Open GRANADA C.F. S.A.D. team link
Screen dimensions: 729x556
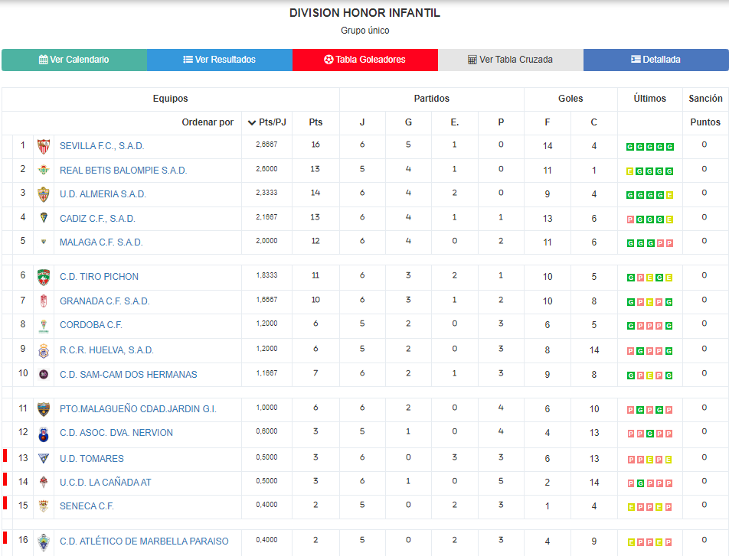tap(105, 301)
